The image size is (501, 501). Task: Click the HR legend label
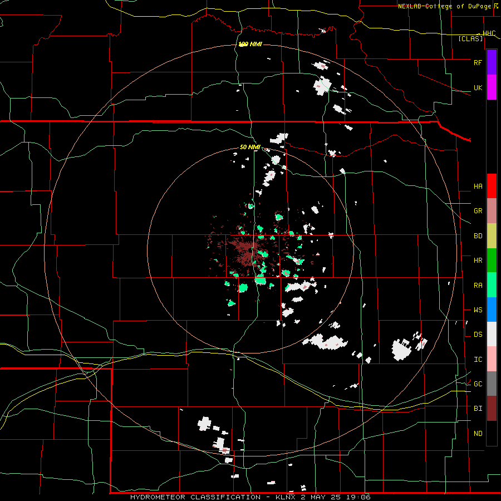coord(478,261)
